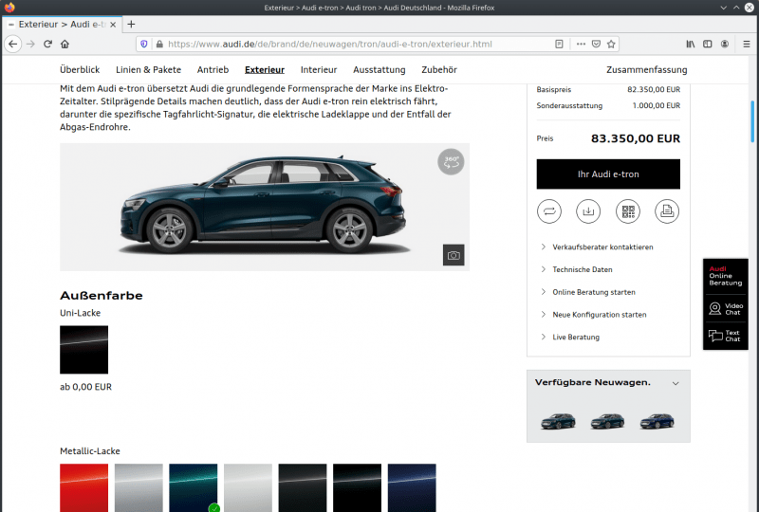Collapse Verfügbare Neuwagen panel

[676, 383]
